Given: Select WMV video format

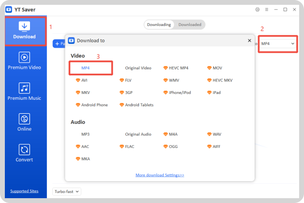Looking at the screenshot, I should pyautogui.click(x=171, y=80).
